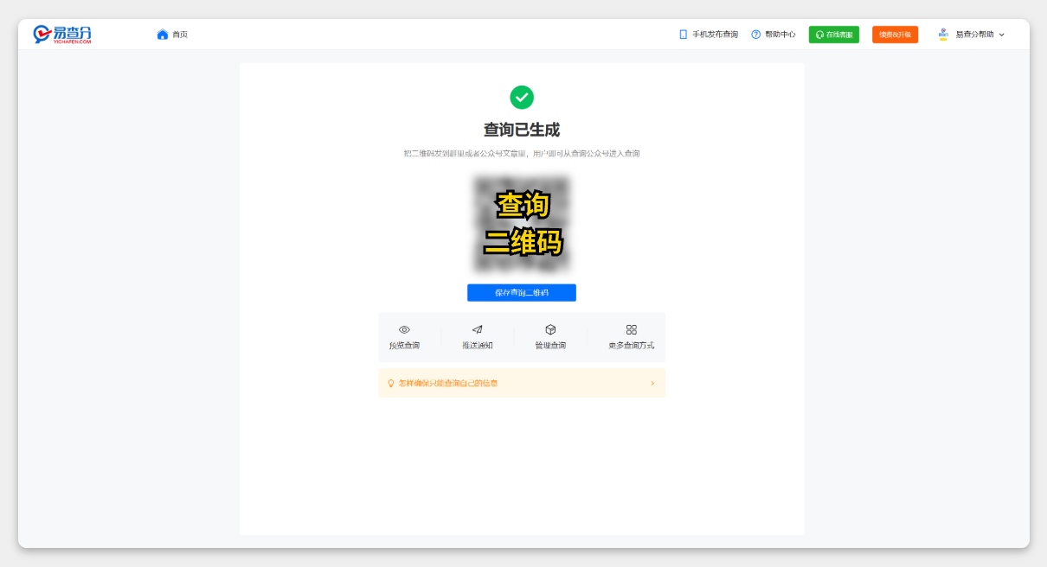Screen dimensions: 1047x567
Task: Open the tip via the right chevron arrow
Action: click(652, 382)
